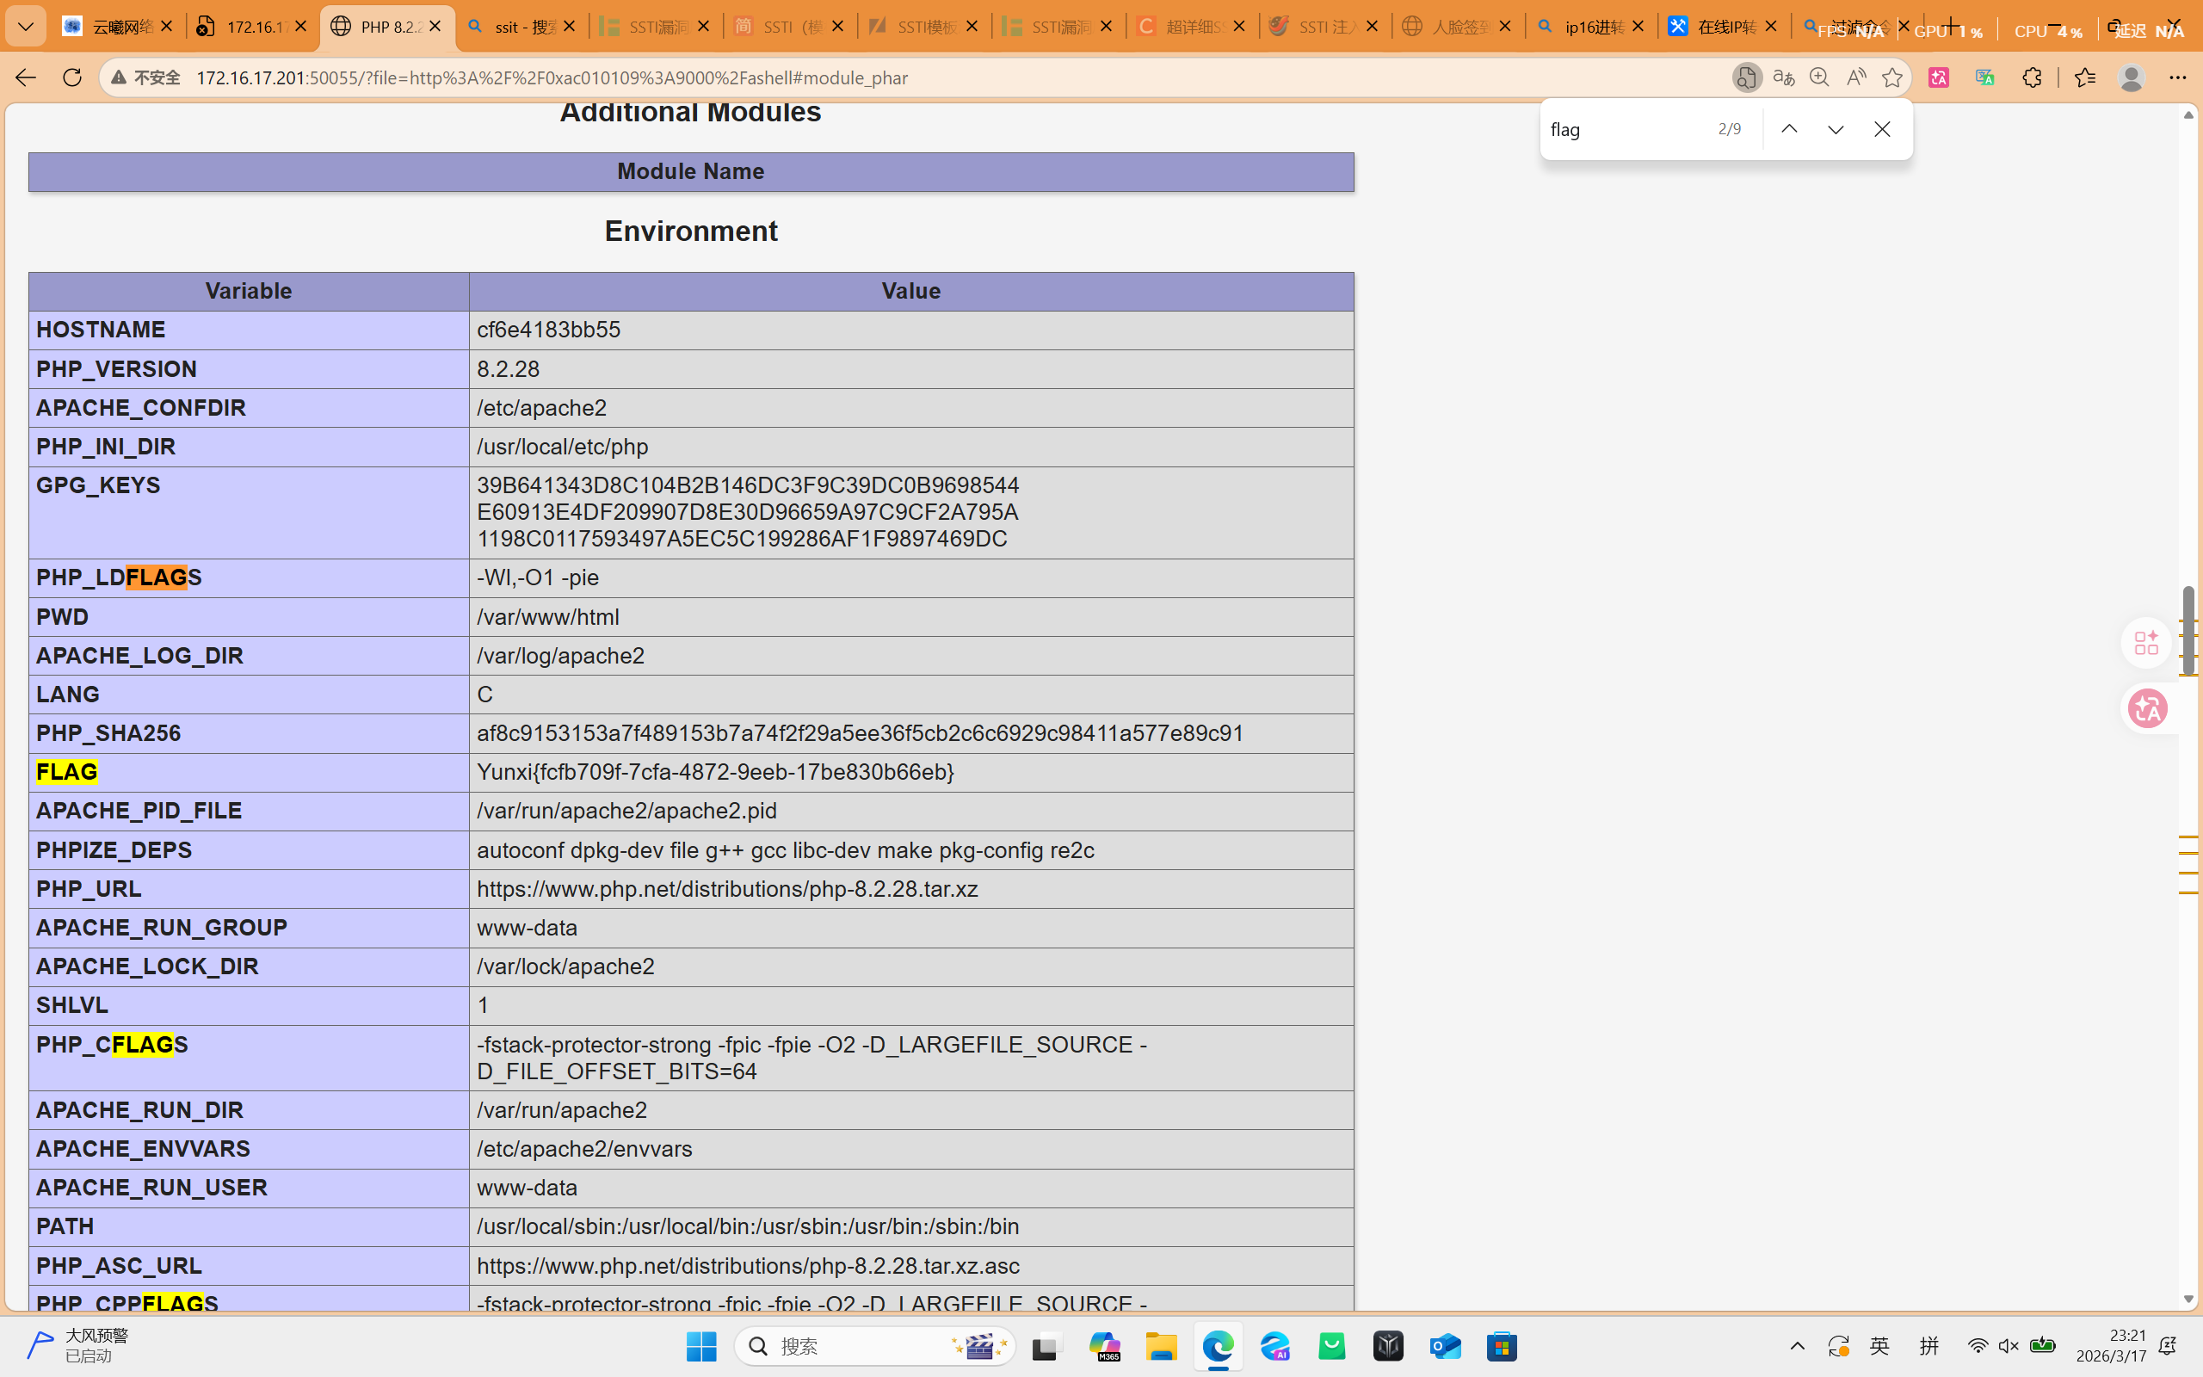The image size is (2203, 1377).
Task: Jump to next find result
Action: tap(1836, 129)
